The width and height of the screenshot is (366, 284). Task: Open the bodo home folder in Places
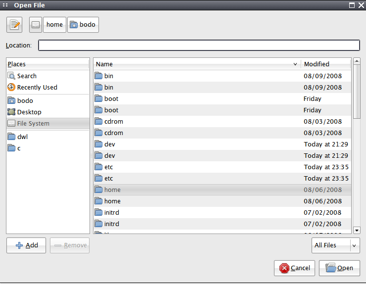pyautogui.click(x=25, y=100)
